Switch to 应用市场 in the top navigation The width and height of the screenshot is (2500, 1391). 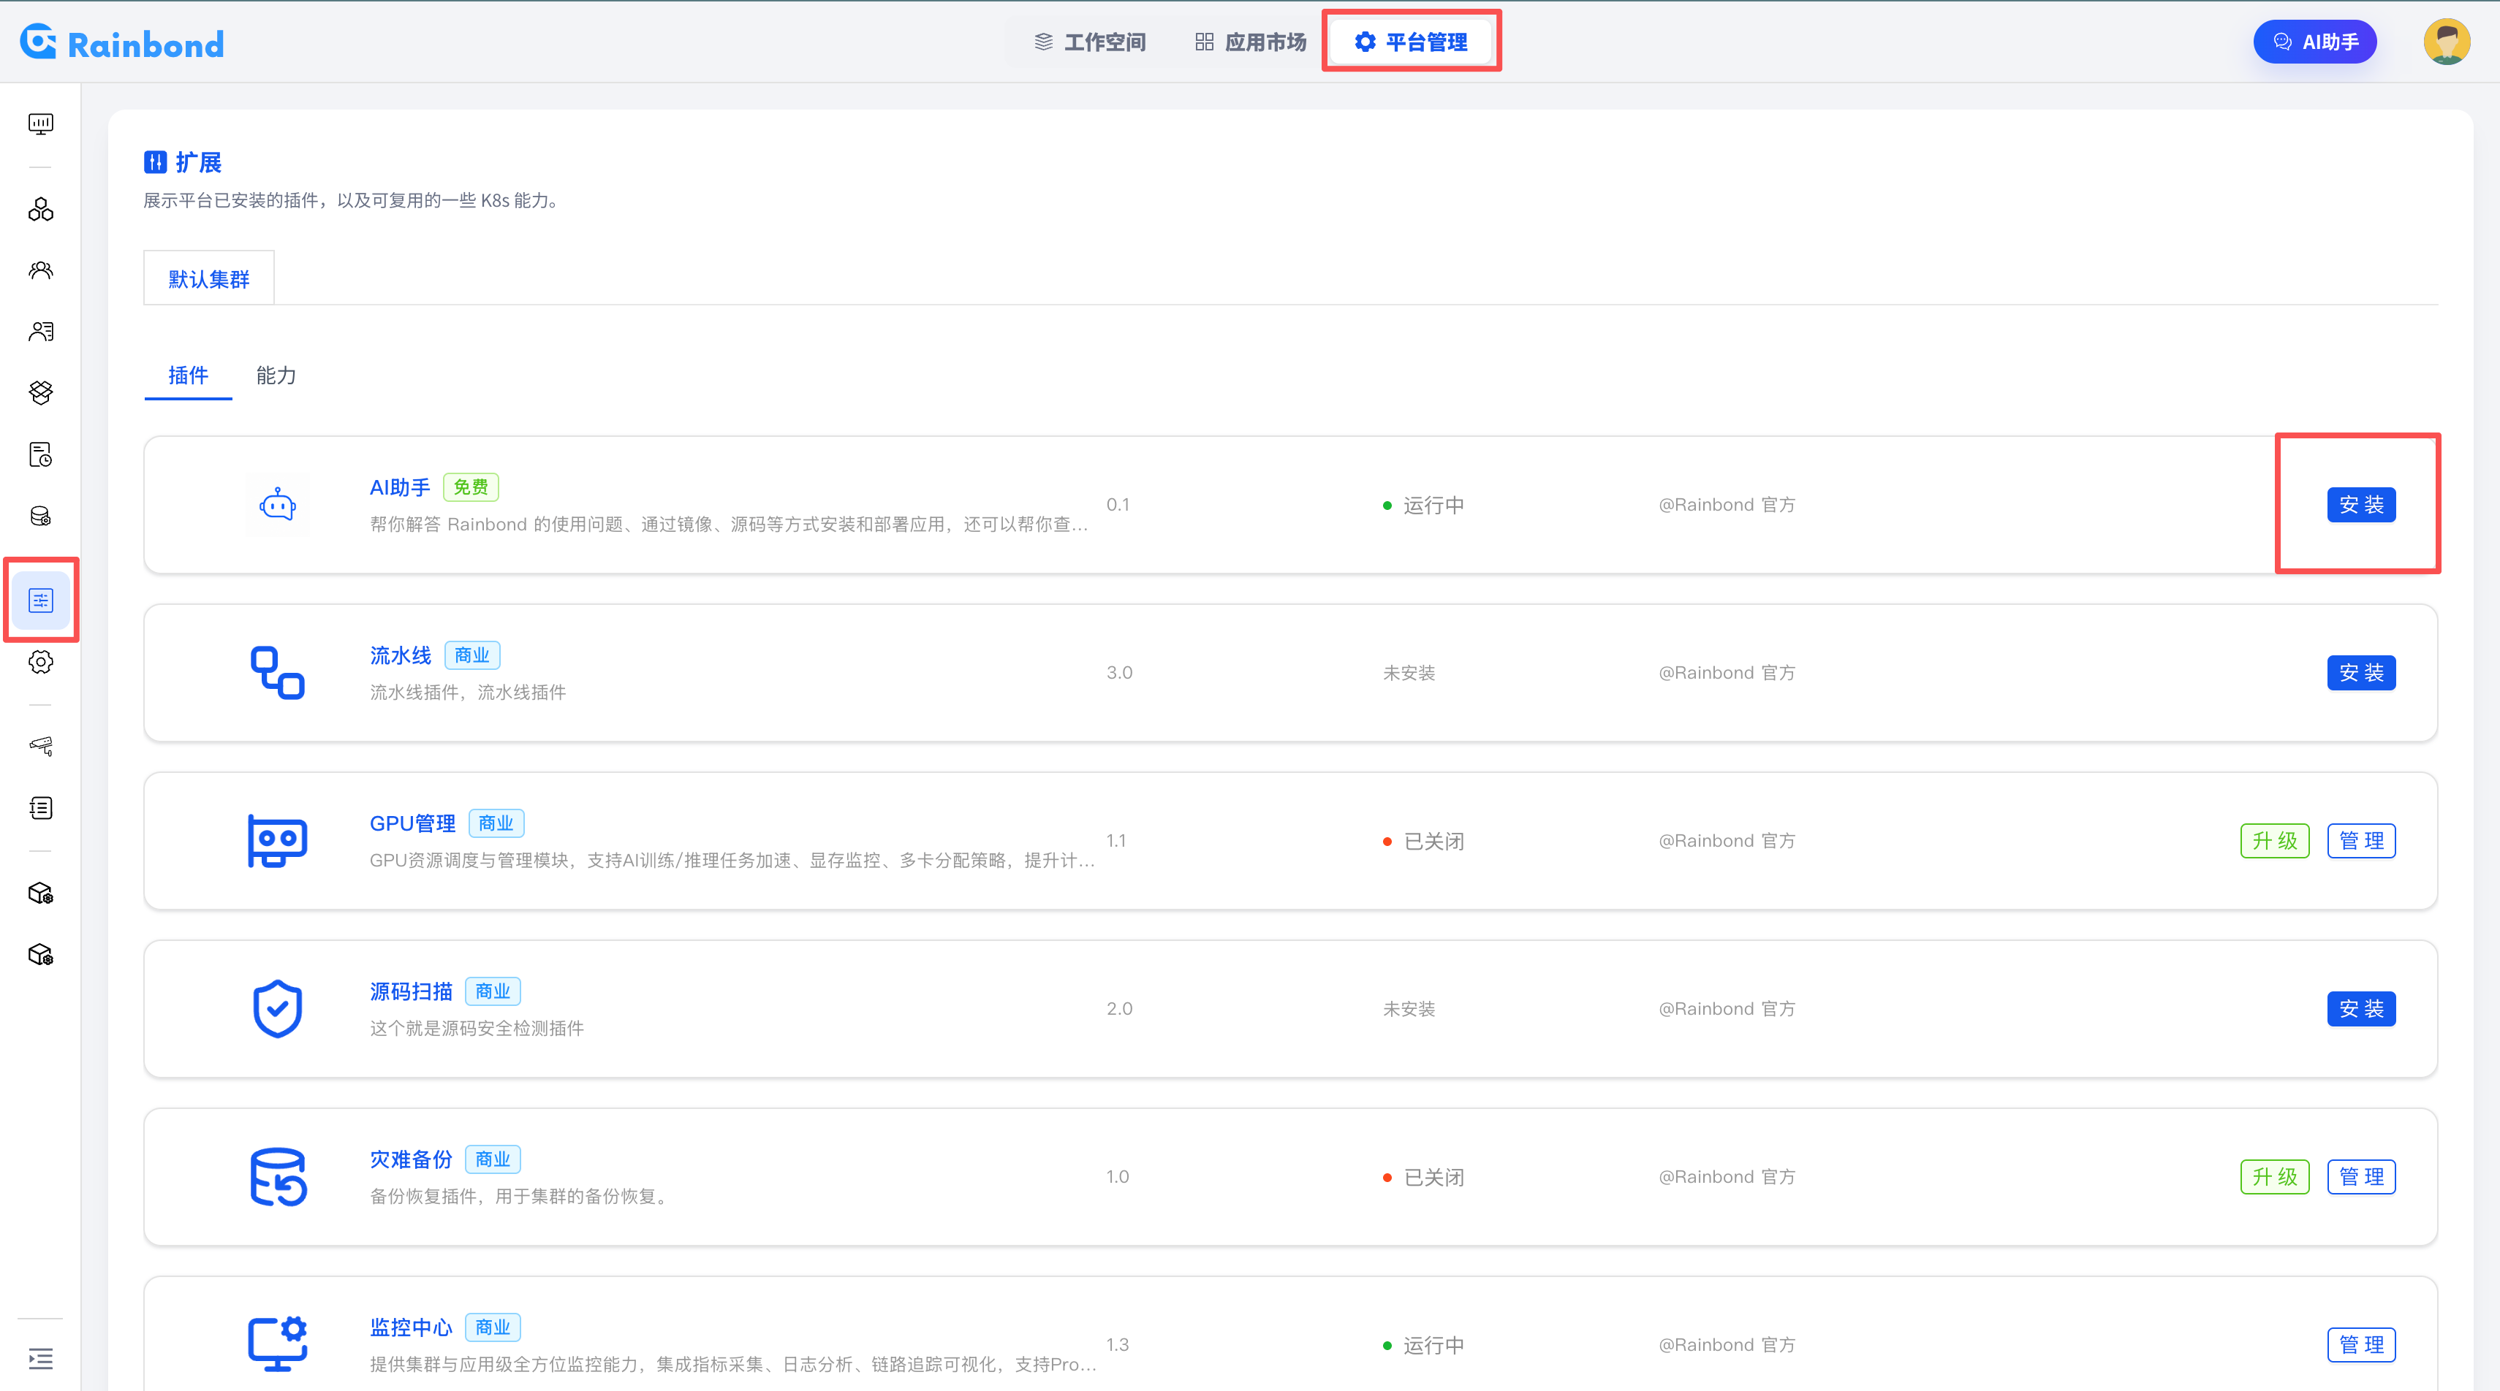(1250, 42)
